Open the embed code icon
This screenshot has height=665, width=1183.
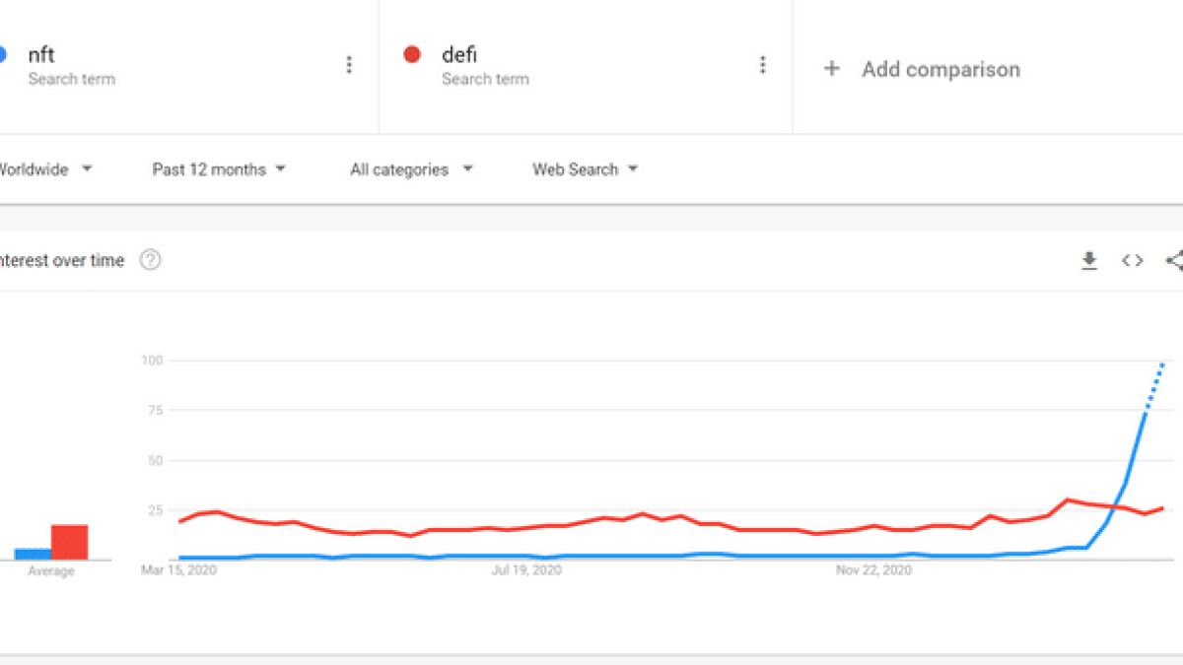(1132, 260)
